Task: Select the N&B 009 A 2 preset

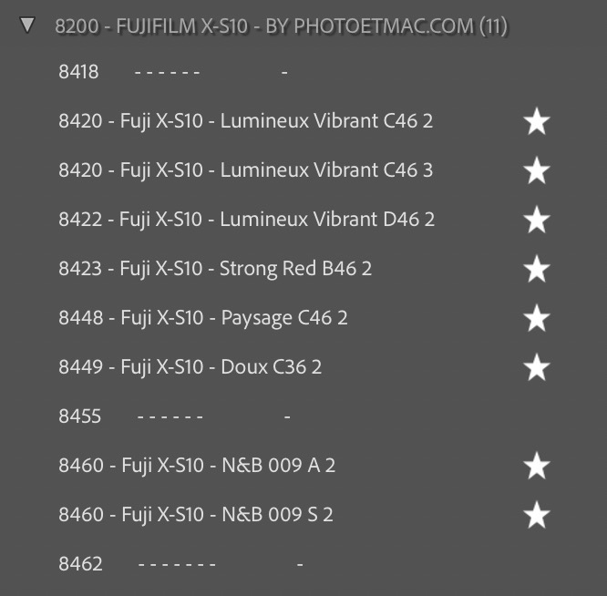Action: (197, 466)
